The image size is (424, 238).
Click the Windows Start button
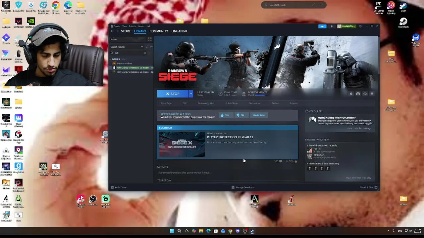tap(172, 231)
